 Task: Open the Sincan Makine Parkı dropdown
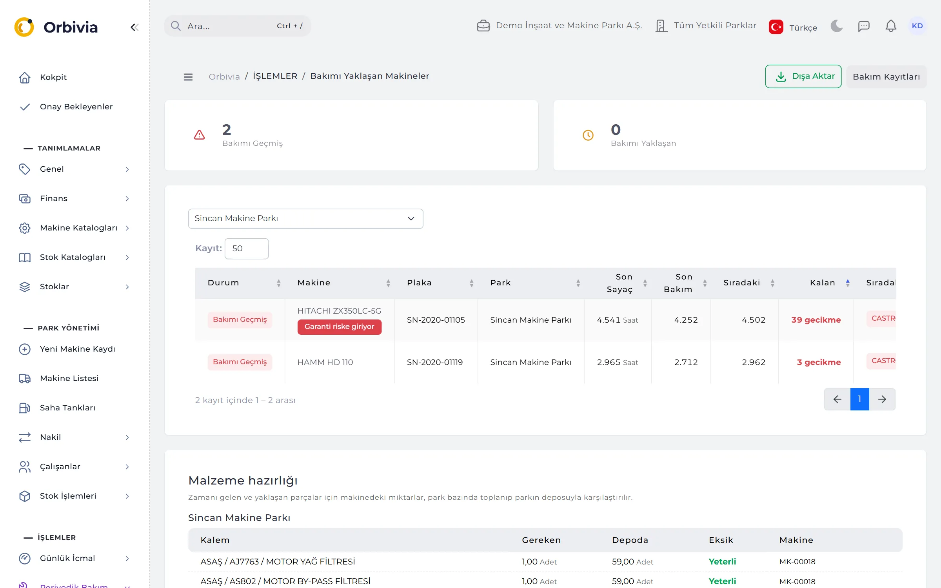tap(305, 218)
